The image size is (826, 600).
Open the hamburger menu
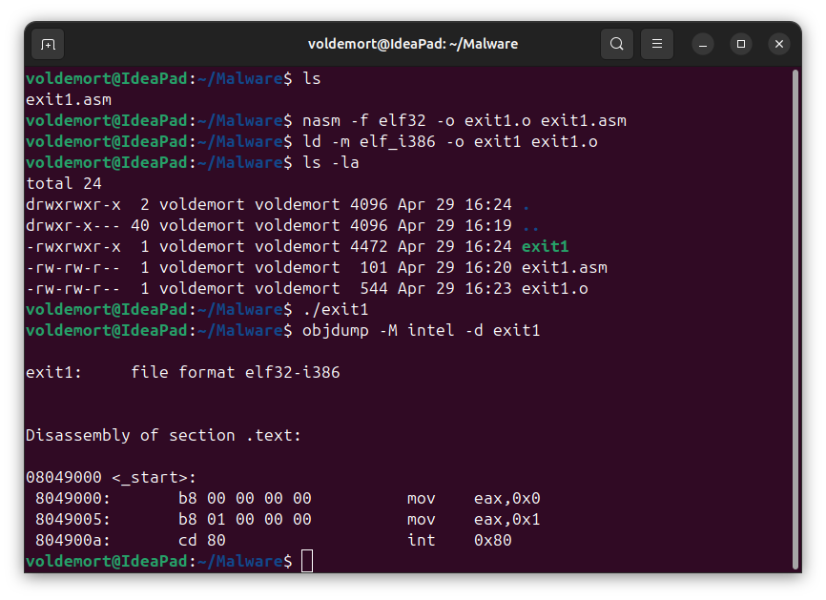click(657, 44)
